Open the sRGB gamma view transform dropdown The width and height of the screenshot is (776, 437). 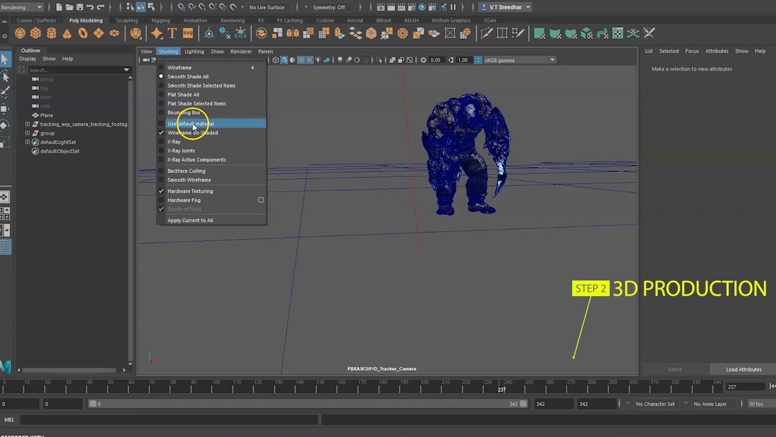click(551, 59)
